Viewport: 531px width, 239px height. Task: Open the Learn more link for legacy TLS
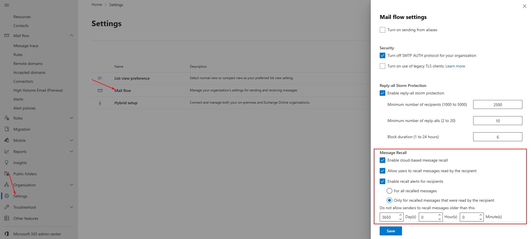tap(455, 66)
